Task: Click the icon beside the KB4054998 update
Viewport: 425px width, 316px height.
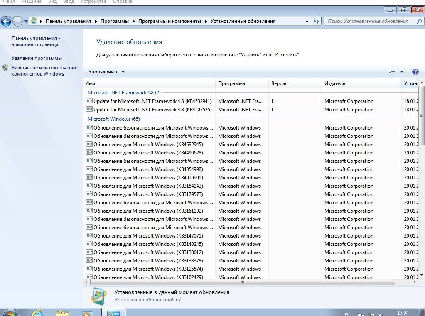Action: tap(89, 169)
